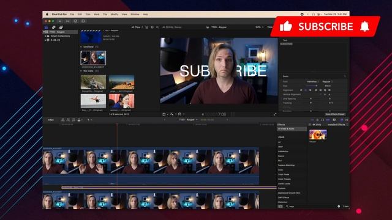The width and height of the screenshot is (392, 220).
Task: Open the viewer View options menu
Action: (270, 27)
